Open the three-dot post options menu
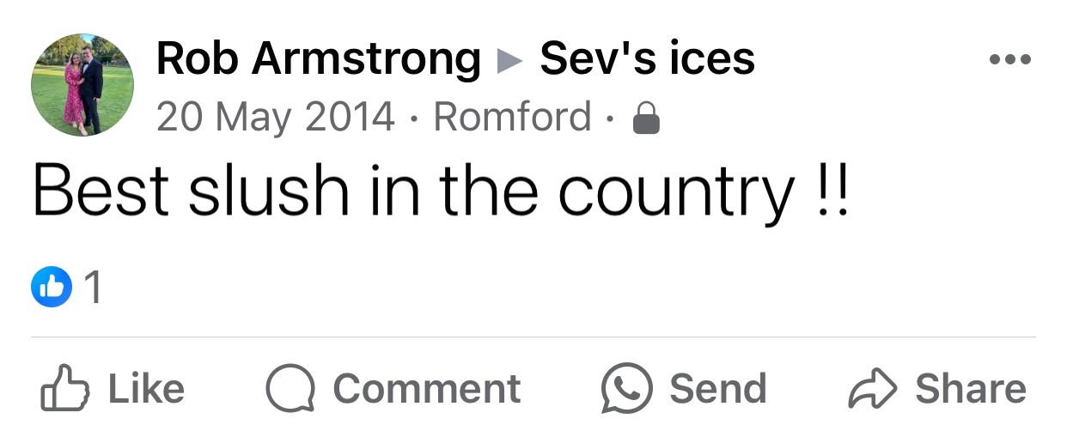 click(1009, 60)
